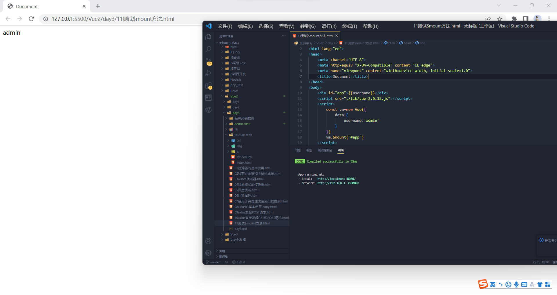Viewport: 557px width, 295px height.
Task: Click the Manage gear icon in VS Code
Action: coord(208,253)
